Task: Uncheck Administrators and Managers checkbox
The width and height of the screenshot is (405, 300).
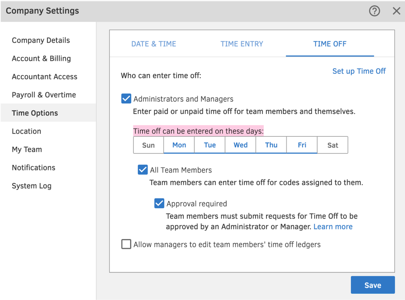Action: tap(126, 99)
